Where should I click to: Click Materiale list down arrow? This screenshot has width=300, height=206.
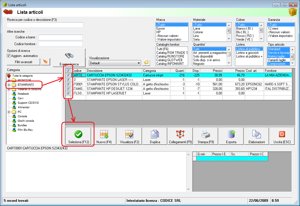pyautogui.click(x=229, y=39)
